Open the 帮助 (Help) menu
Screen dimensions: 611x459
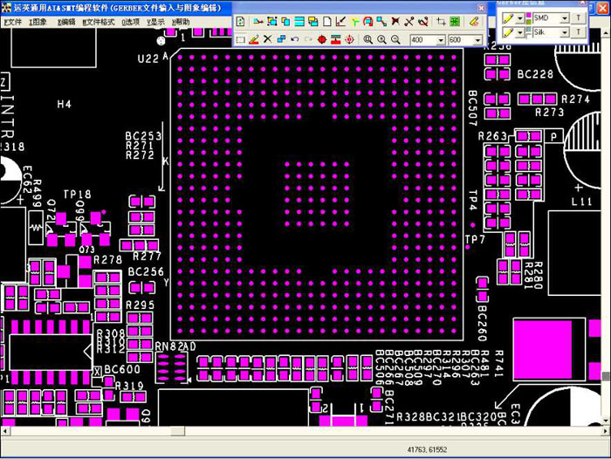(182, 22)
